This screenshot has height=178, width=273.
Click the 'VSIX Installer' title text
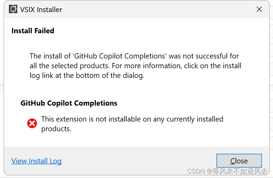point(41,10)
